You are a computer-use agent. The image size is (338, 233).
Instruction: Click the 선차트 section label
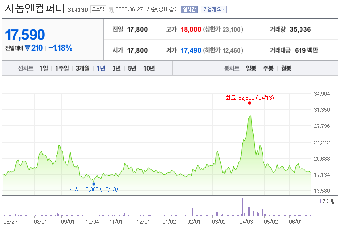26,68
